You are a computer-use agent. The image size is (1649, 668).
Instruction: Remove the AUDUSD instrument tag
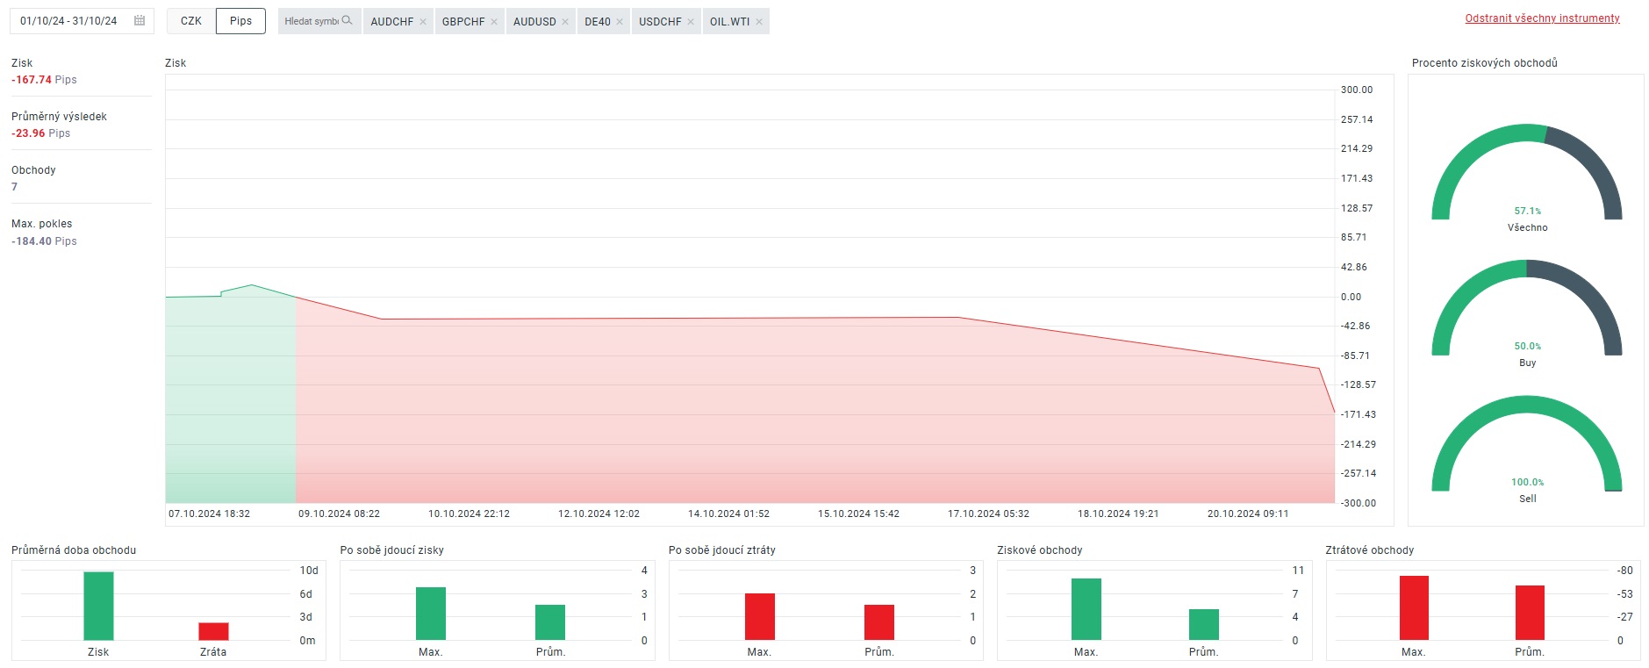(x=565, y=22)
